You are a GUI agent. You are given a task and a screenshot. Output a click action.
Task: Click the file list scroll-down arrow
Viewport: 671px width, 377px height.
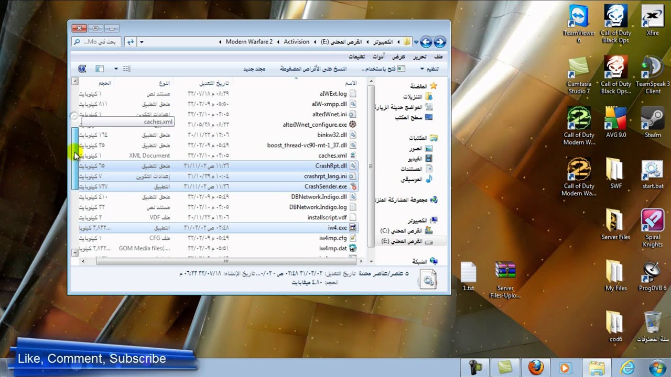tap(75, 252)
